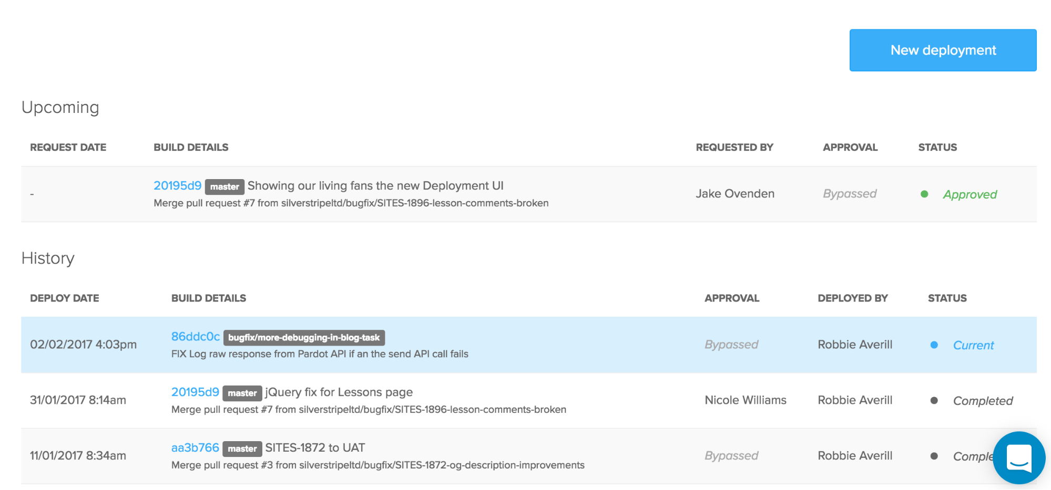The height and width of the screenshot is (490, 1051).
Task: Open commit 20195d9 in Upcoming section
Action: tap(177, 186)
